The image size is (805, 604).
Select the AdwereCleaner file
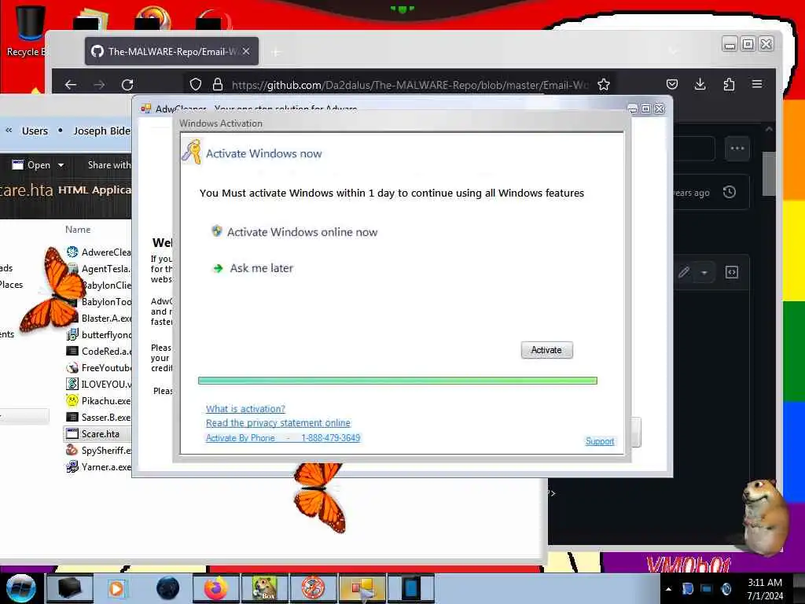[x=98, y=252]
